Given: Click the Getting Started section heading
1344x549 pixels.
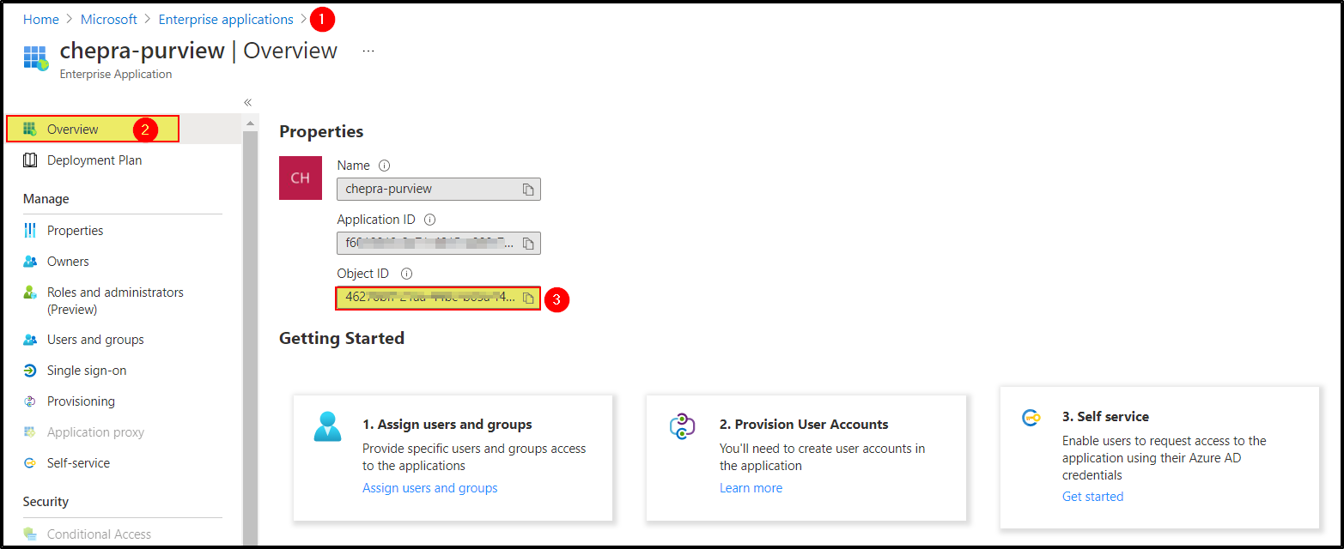Looking at the screenshot, I should coord(342,338).
